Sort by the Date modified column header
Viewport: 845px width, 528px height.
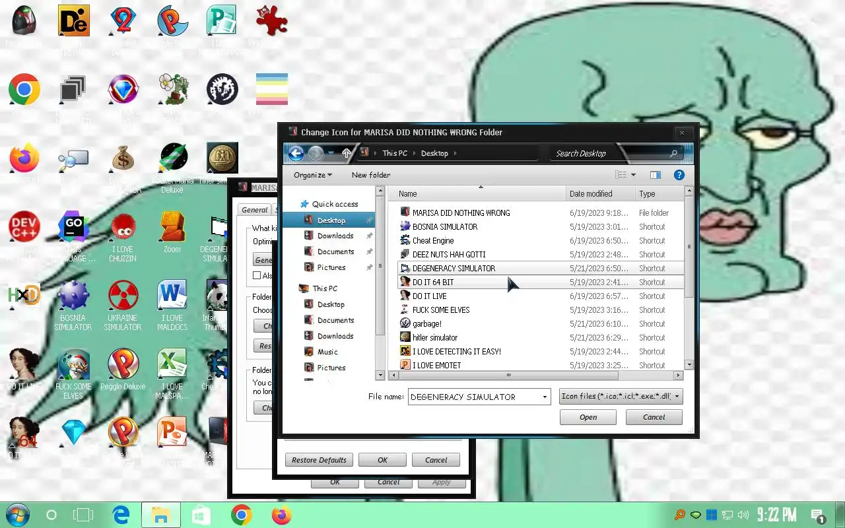(x=601, y=193)
